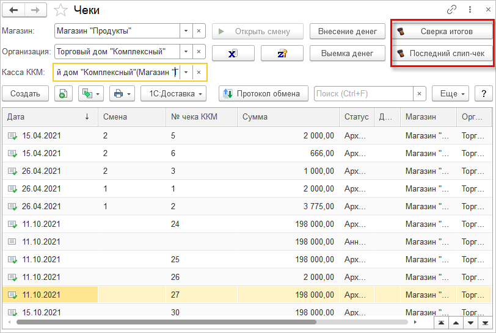The width and height of the screenshot is (496, 333).
Task: Clear the Магазин field
Action: 199,30
